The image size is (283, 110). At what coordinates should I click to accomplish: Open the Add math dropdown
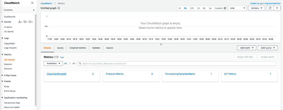[x=247, y=48]
